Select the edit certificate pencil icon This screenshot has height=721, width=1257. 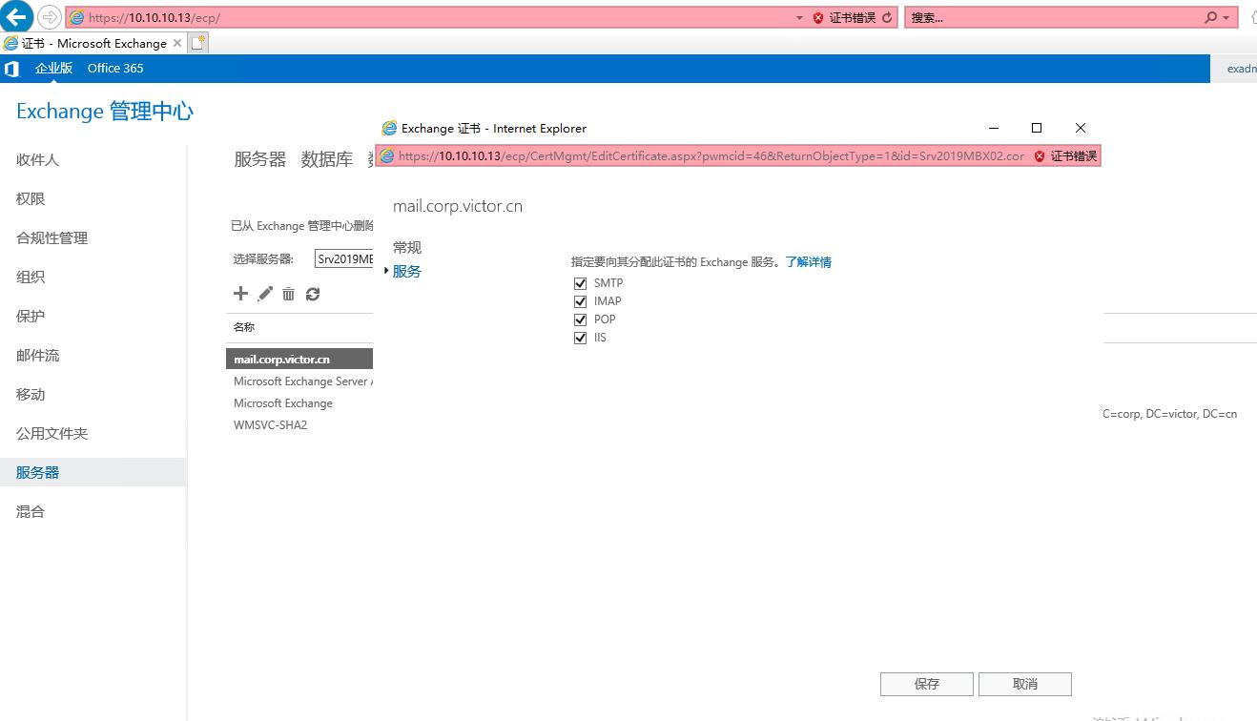(x=264, y=294)
